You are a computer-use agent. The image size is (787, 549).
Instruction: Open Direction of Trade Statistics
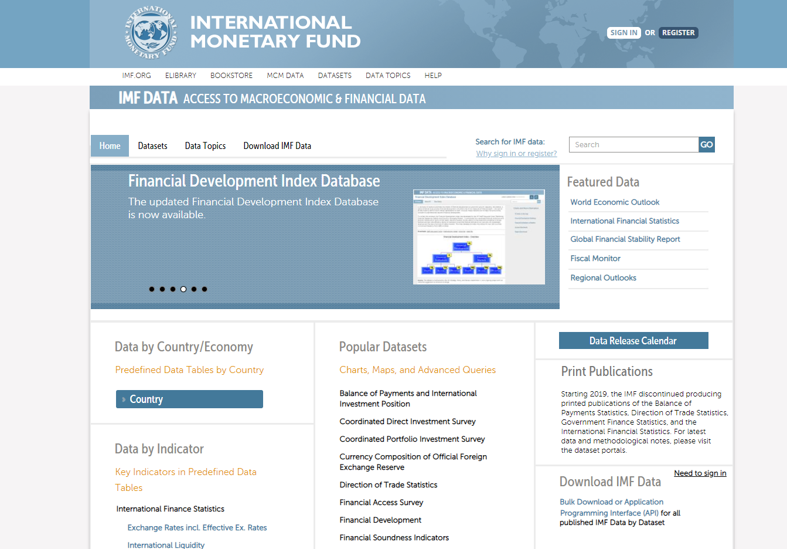coord(389,485)
